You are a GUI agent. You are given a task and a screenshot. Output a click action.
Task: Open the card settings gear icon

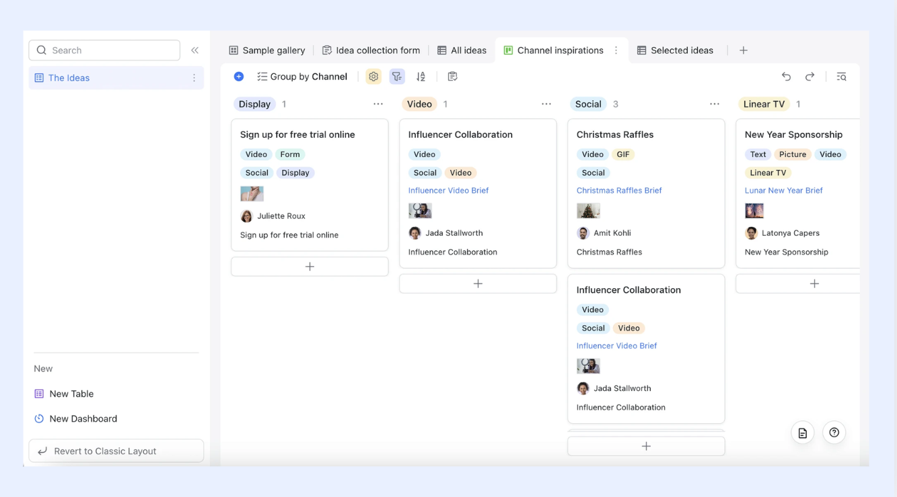tap(373, 77)
